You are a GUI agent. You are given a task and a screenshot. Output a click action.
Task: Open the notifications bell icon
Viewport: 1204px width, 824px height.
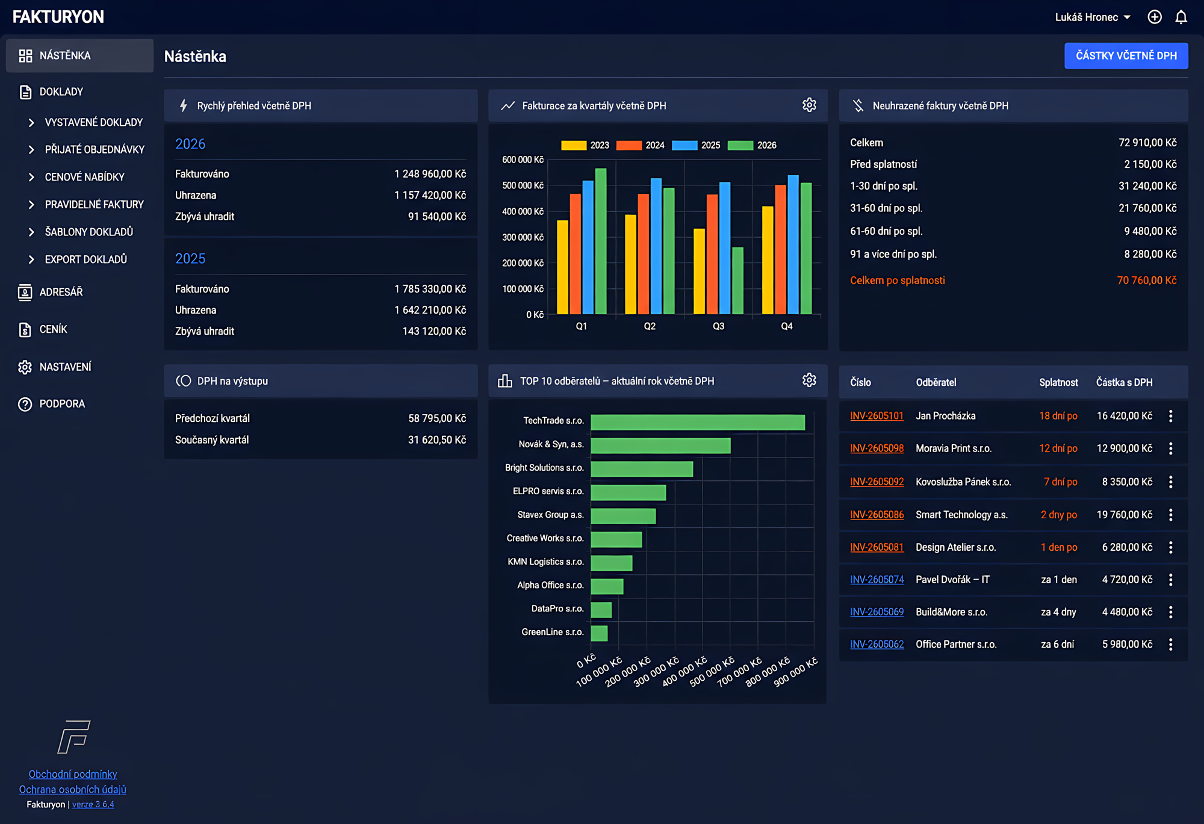point(1181,17)
